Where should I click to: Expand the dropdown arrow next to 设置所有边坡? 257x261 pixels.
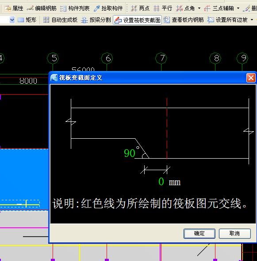point(252,20)
